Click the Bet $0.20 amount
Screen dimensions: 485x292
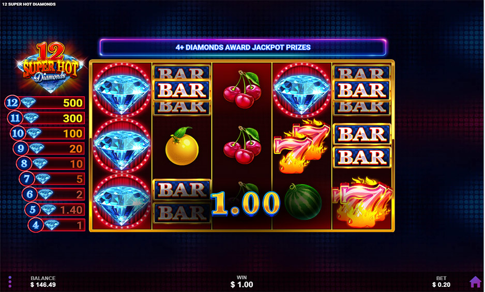pos(441,282)
